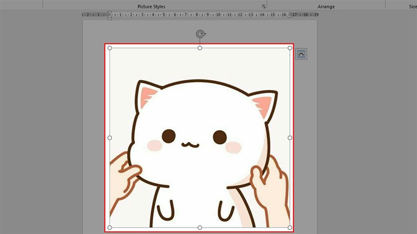Screen dimensions: 417x234
Task: Click the Arrange group label
Action: click(326, 7)
